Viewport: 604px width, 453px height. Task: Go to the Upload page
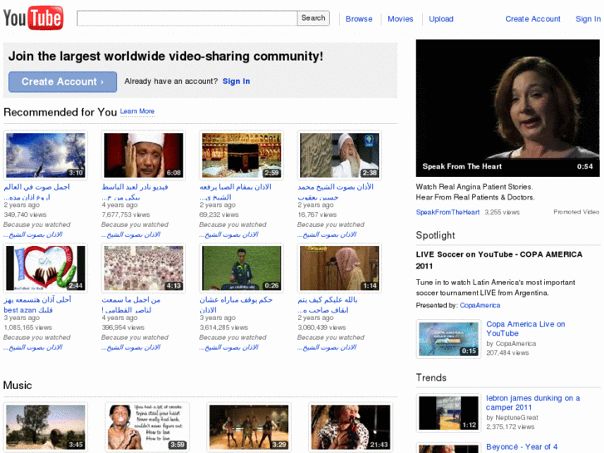[441, 19]
